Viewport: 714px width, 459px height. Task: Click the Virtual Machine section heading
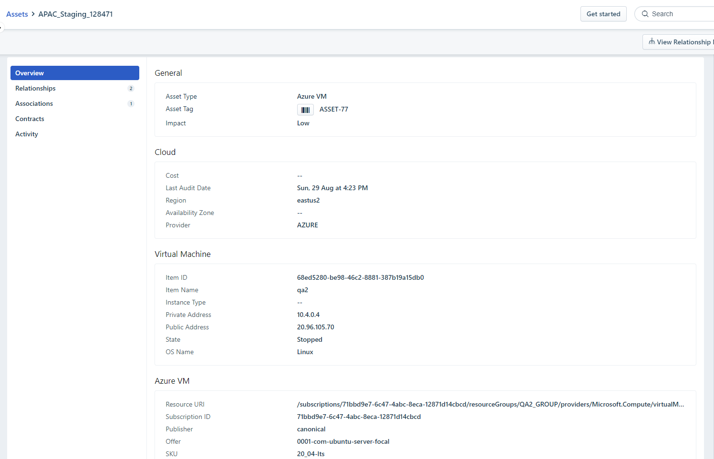(183, 254)
